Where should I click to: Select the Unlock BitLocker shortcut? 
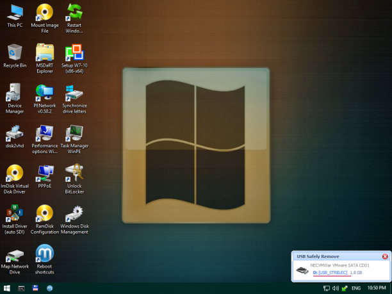pos(74,179)
